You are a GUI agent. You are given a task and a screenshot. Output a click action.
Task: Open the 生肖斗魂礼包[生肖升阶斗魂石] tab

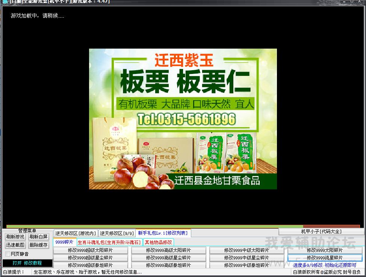(x=109, y=242)
